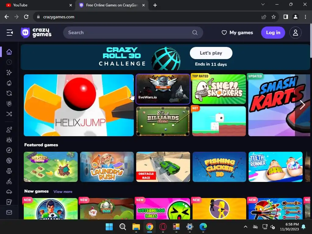The image size is (312, 234).
Task: Open the user profile icon
Action: tap(296, 33)
